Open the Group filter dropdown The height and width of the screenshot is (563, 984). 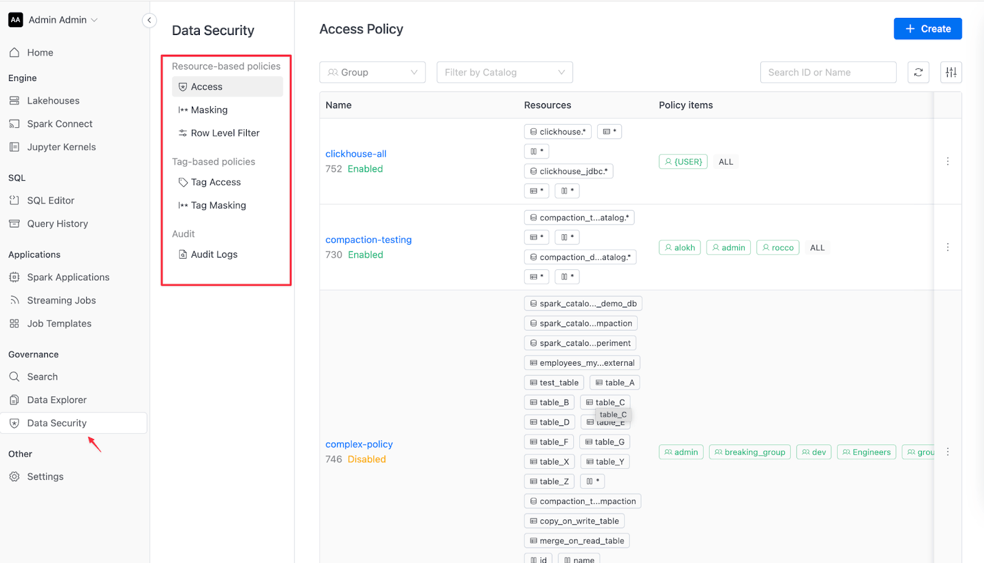[372, 73]
